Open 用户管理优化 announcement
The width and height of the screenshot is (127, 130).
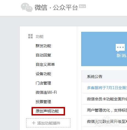107,110
